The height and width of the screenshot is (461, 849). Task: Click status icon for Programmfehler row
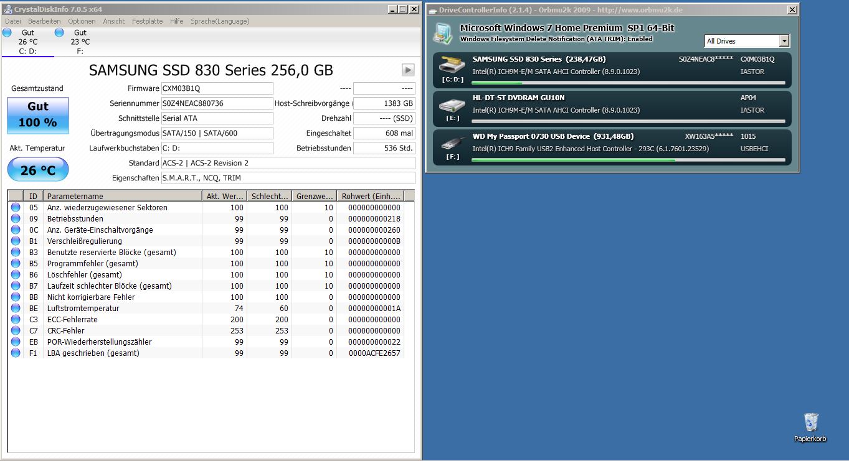[x=16, y=263]
